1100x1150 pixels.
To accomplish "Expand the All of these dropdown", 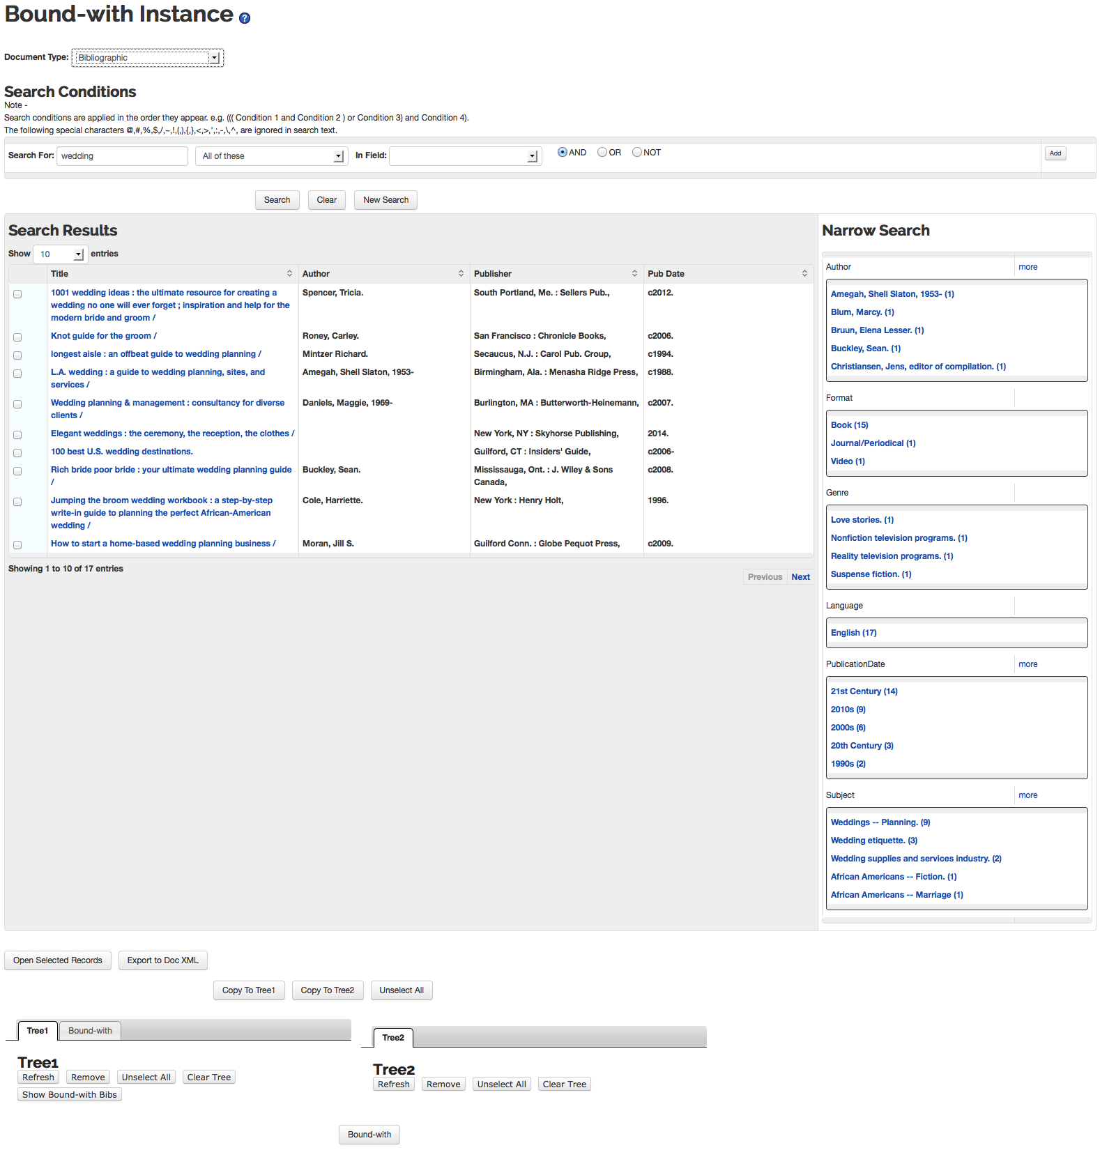I will pos(270,156).
